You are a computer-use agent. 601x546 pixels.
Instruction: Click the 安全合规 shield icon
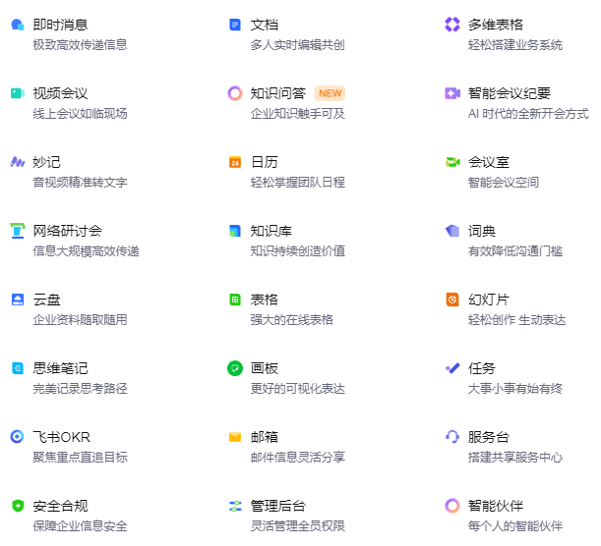(18, 506)
